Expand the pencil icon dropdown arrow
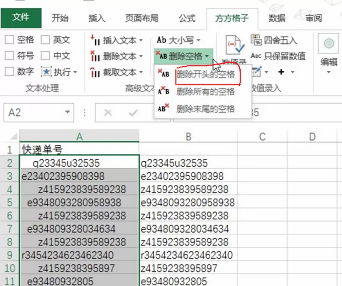This screenshot has width=342, height=286. (266, 72)
